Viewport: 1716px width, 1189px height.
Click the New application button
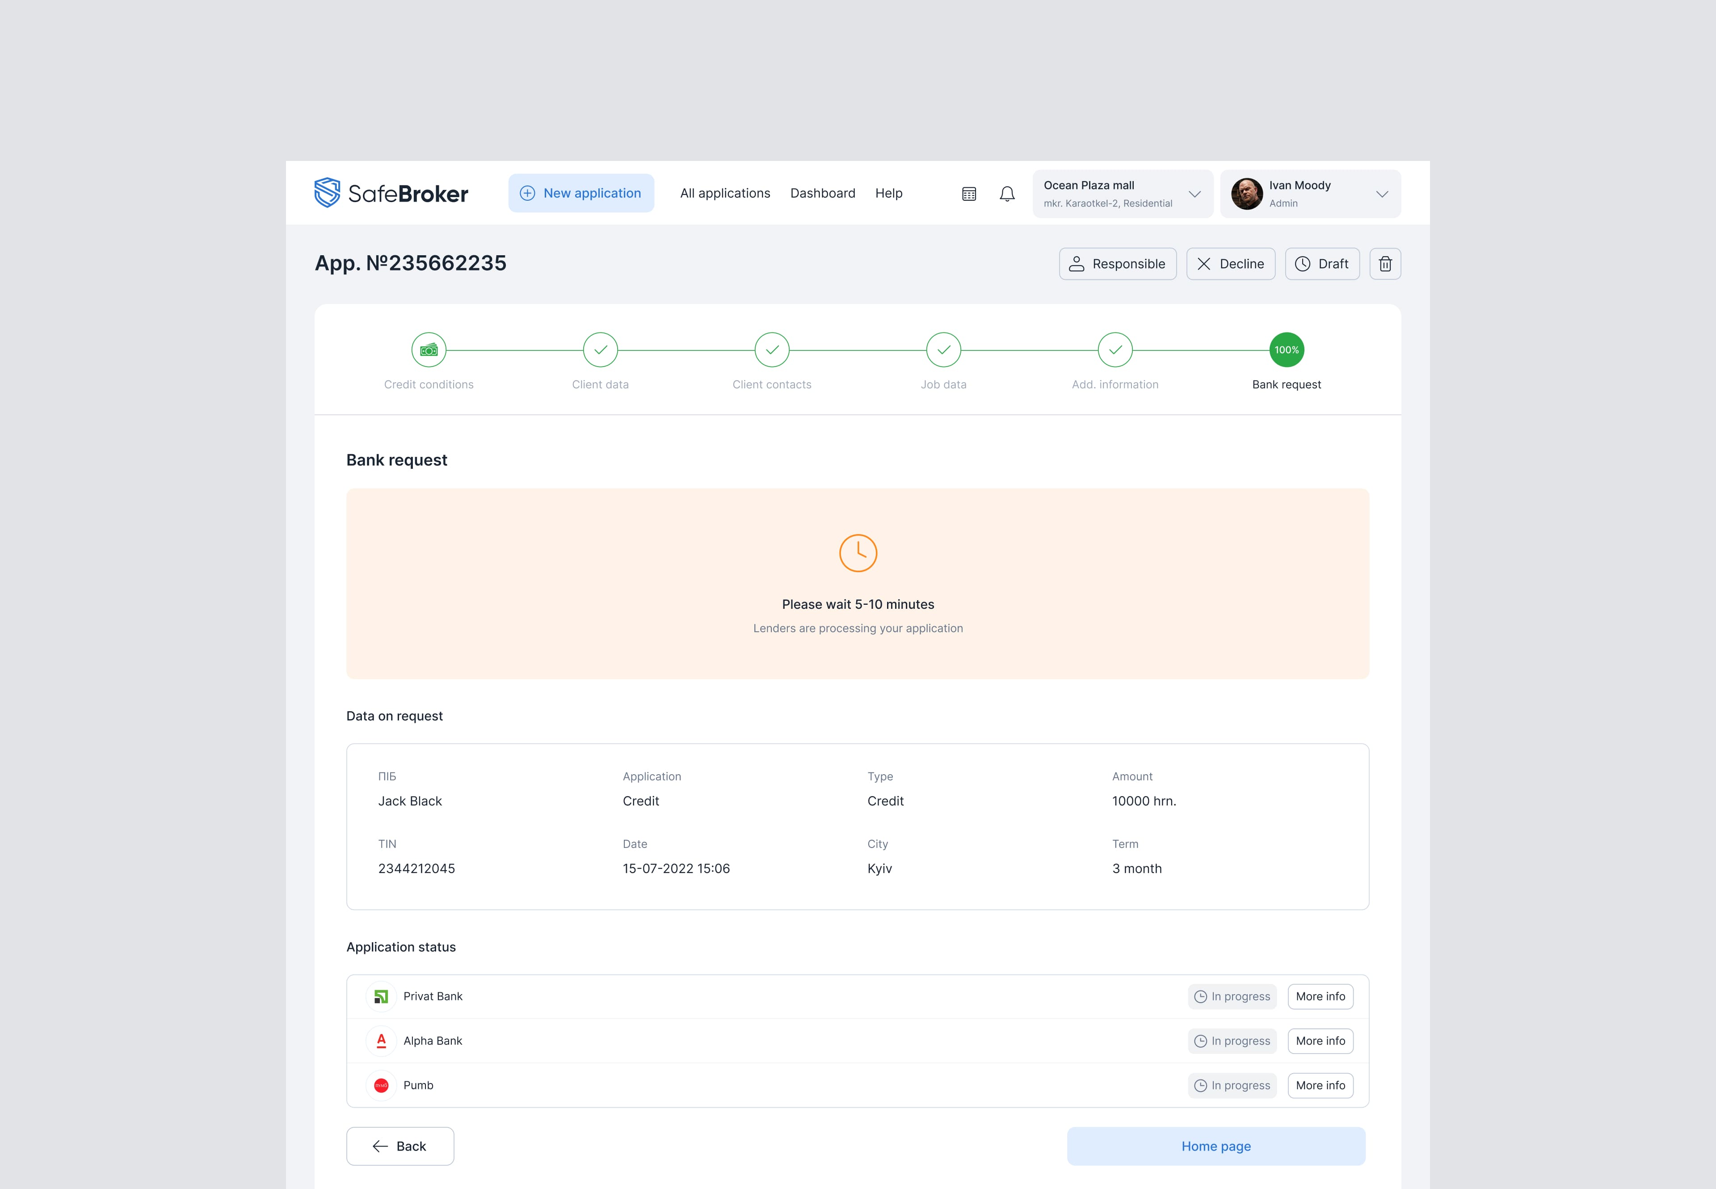pyautogui.click(x=581, y=193)
